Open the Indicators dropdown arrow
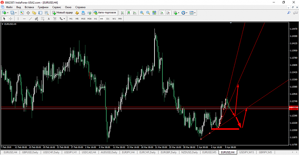Viewport: 299px width, 155px height. tap(179, 13)
